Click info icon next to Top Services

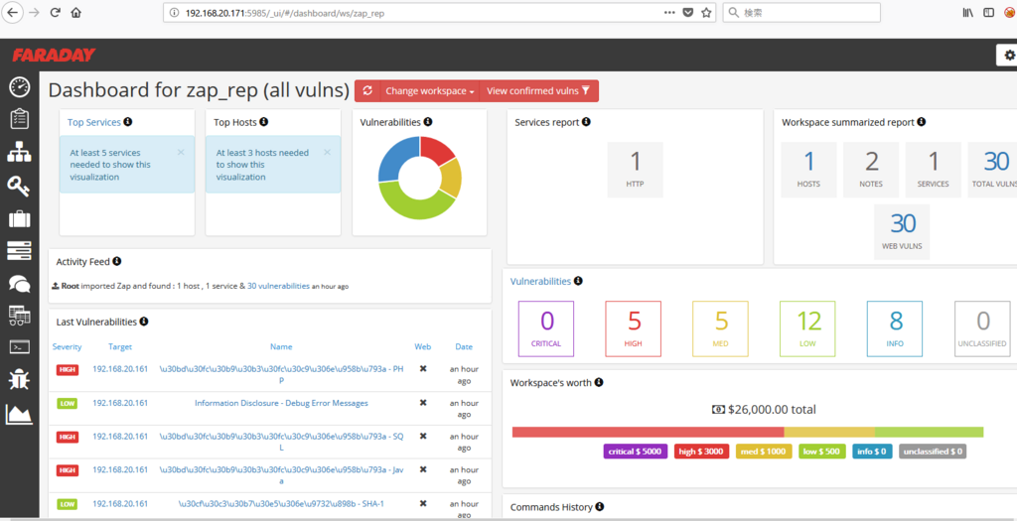128,122
